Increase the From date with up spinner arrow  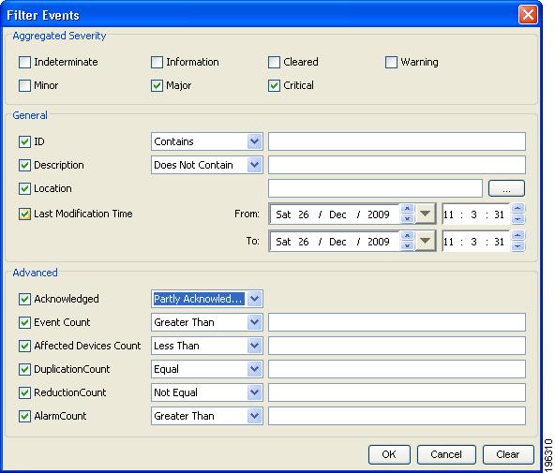[407, 209]
